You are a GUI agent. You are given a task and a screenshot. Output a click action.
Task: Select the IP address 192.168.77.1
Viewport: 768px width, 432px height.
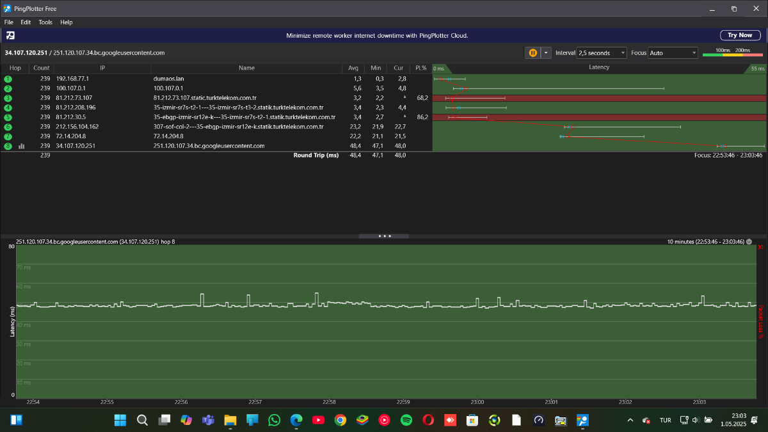72,79
